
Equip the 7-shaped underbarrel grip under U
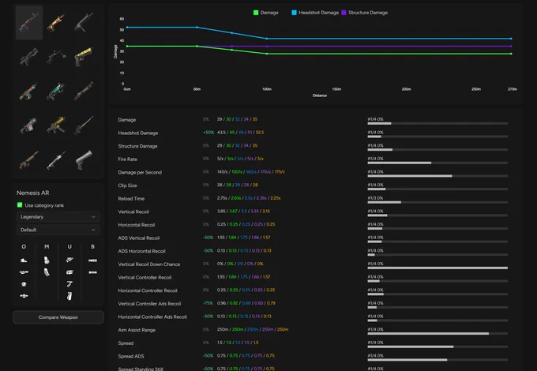tap(69, 284)
